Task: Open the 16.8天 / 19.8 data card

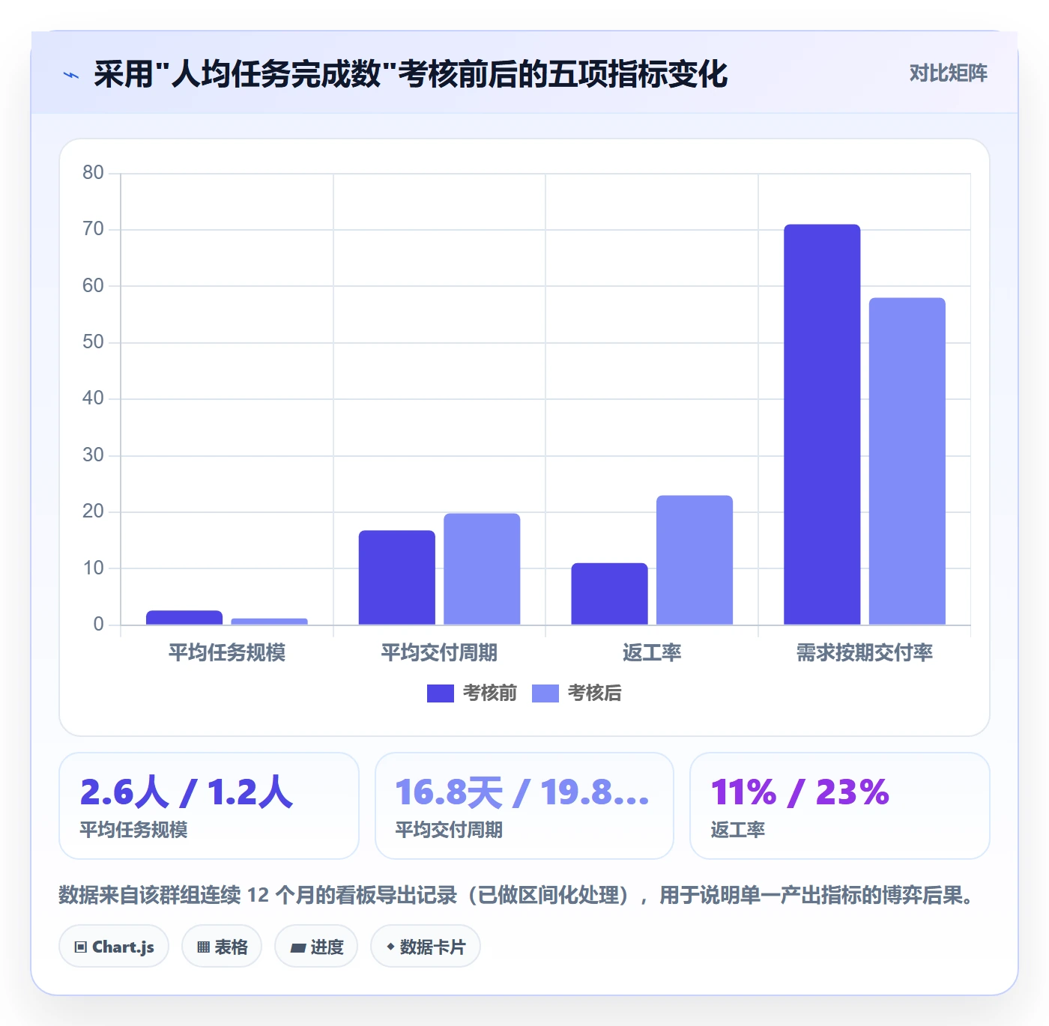Action: (x=524, y=806)
